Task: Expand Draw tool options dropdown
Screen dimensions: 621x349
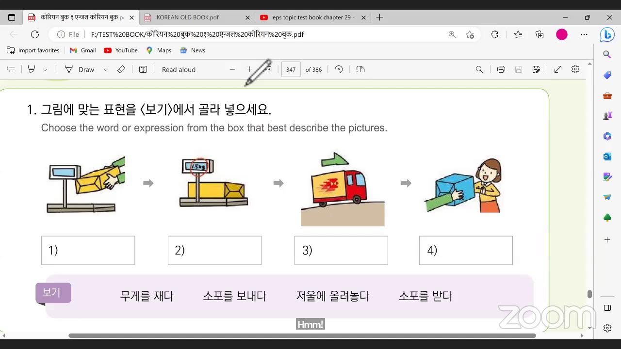Action: (105, 69)
